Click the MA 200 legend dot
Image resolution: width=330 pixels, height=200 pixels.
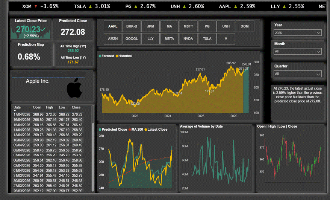pos(130,130)
